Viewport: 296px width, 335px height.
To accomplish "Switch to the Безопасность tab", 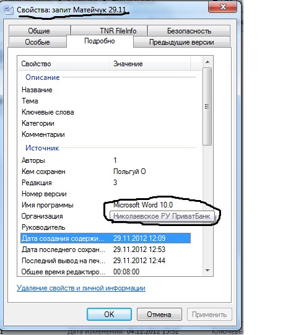I will click(x=189, y=31).
